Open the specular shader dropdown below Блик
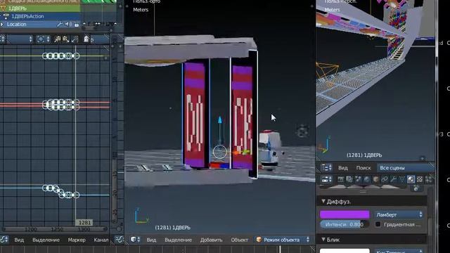This screenshot has height=253, width=450. [x=399, y=252]
